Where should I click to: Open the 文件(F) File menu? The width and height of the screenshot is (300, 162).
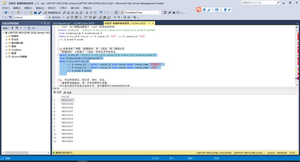6,8
